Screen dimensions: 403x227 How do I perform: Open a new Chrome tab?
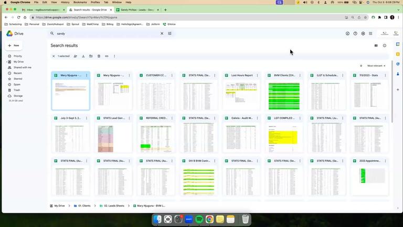pyautogui.click(x=165, y=10)
